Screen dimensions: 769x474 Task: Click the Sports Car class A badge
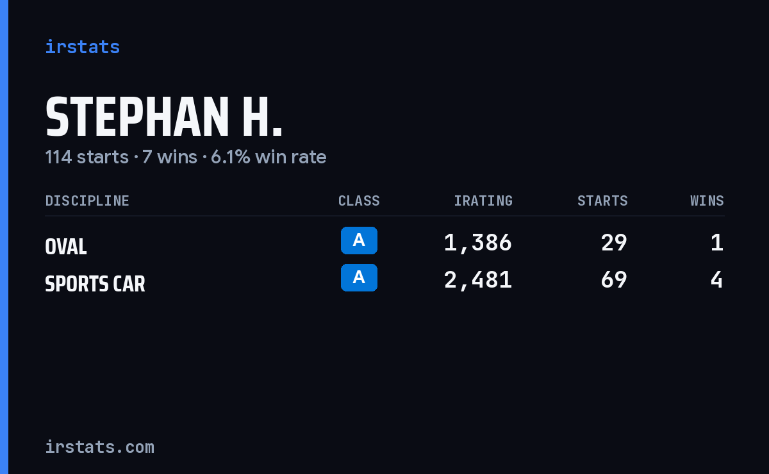tap(359, 278)
